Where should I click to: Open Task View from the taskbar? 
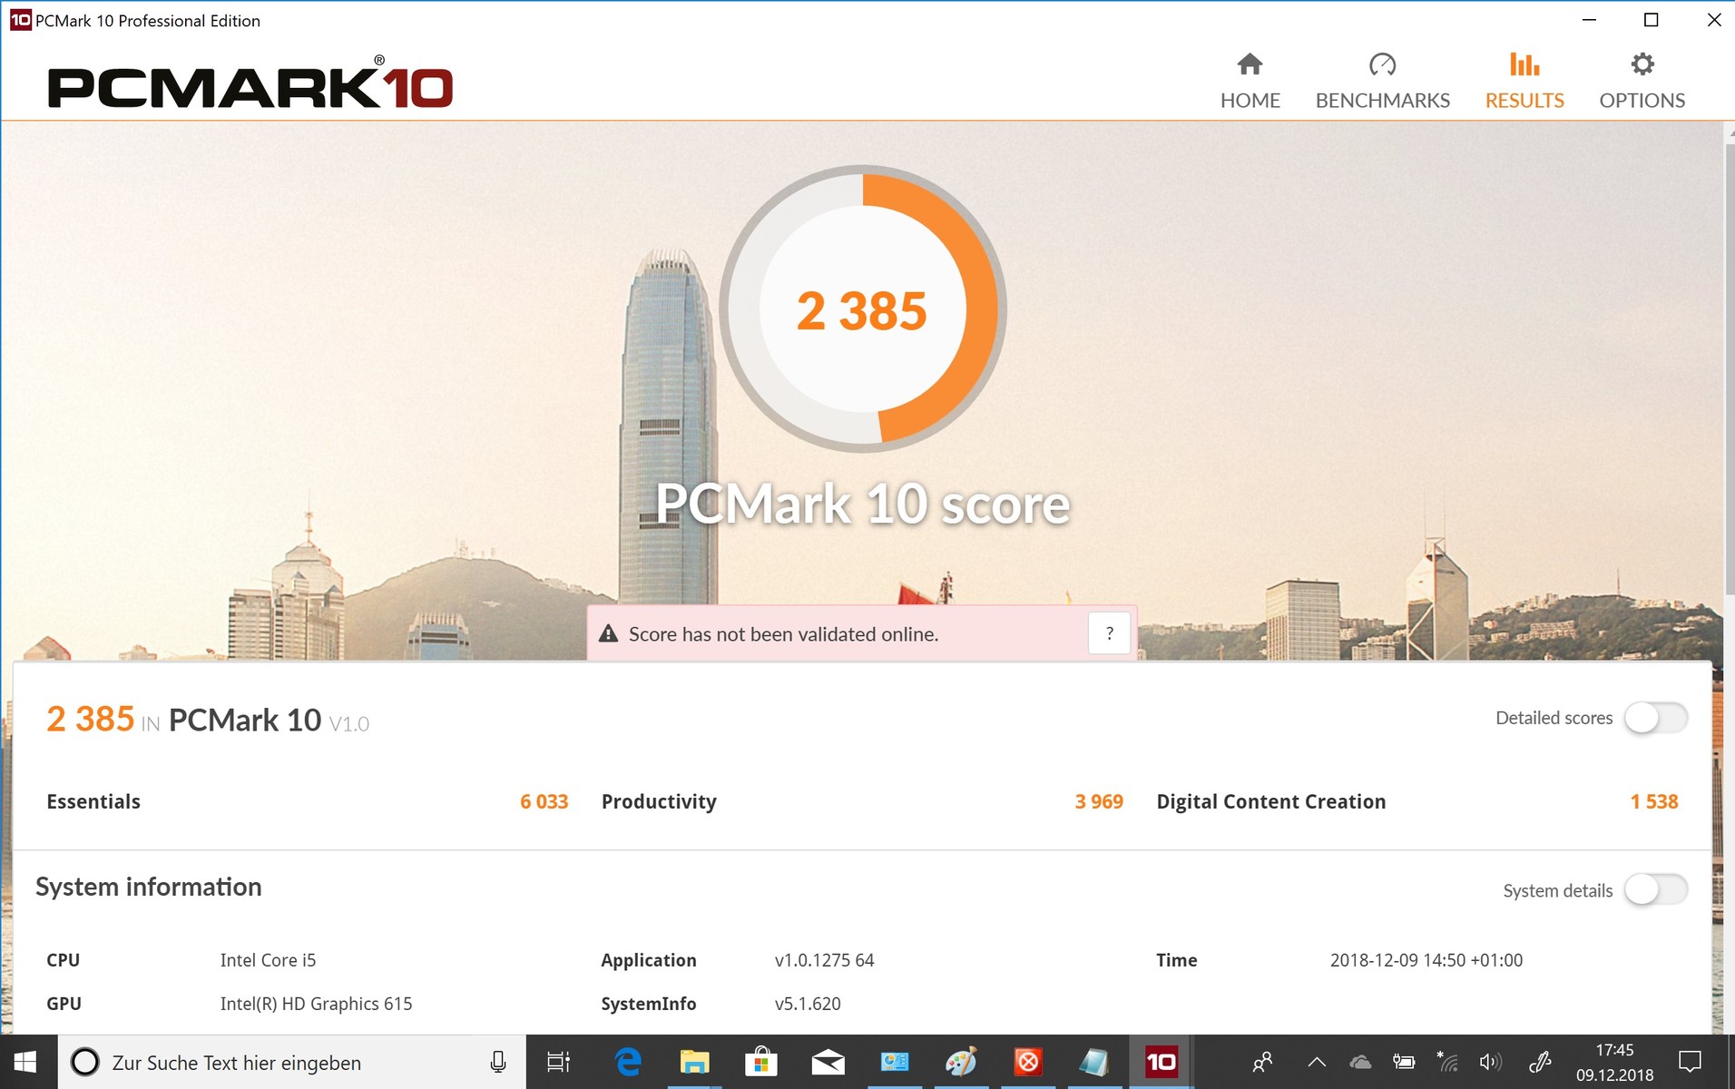558,1062
